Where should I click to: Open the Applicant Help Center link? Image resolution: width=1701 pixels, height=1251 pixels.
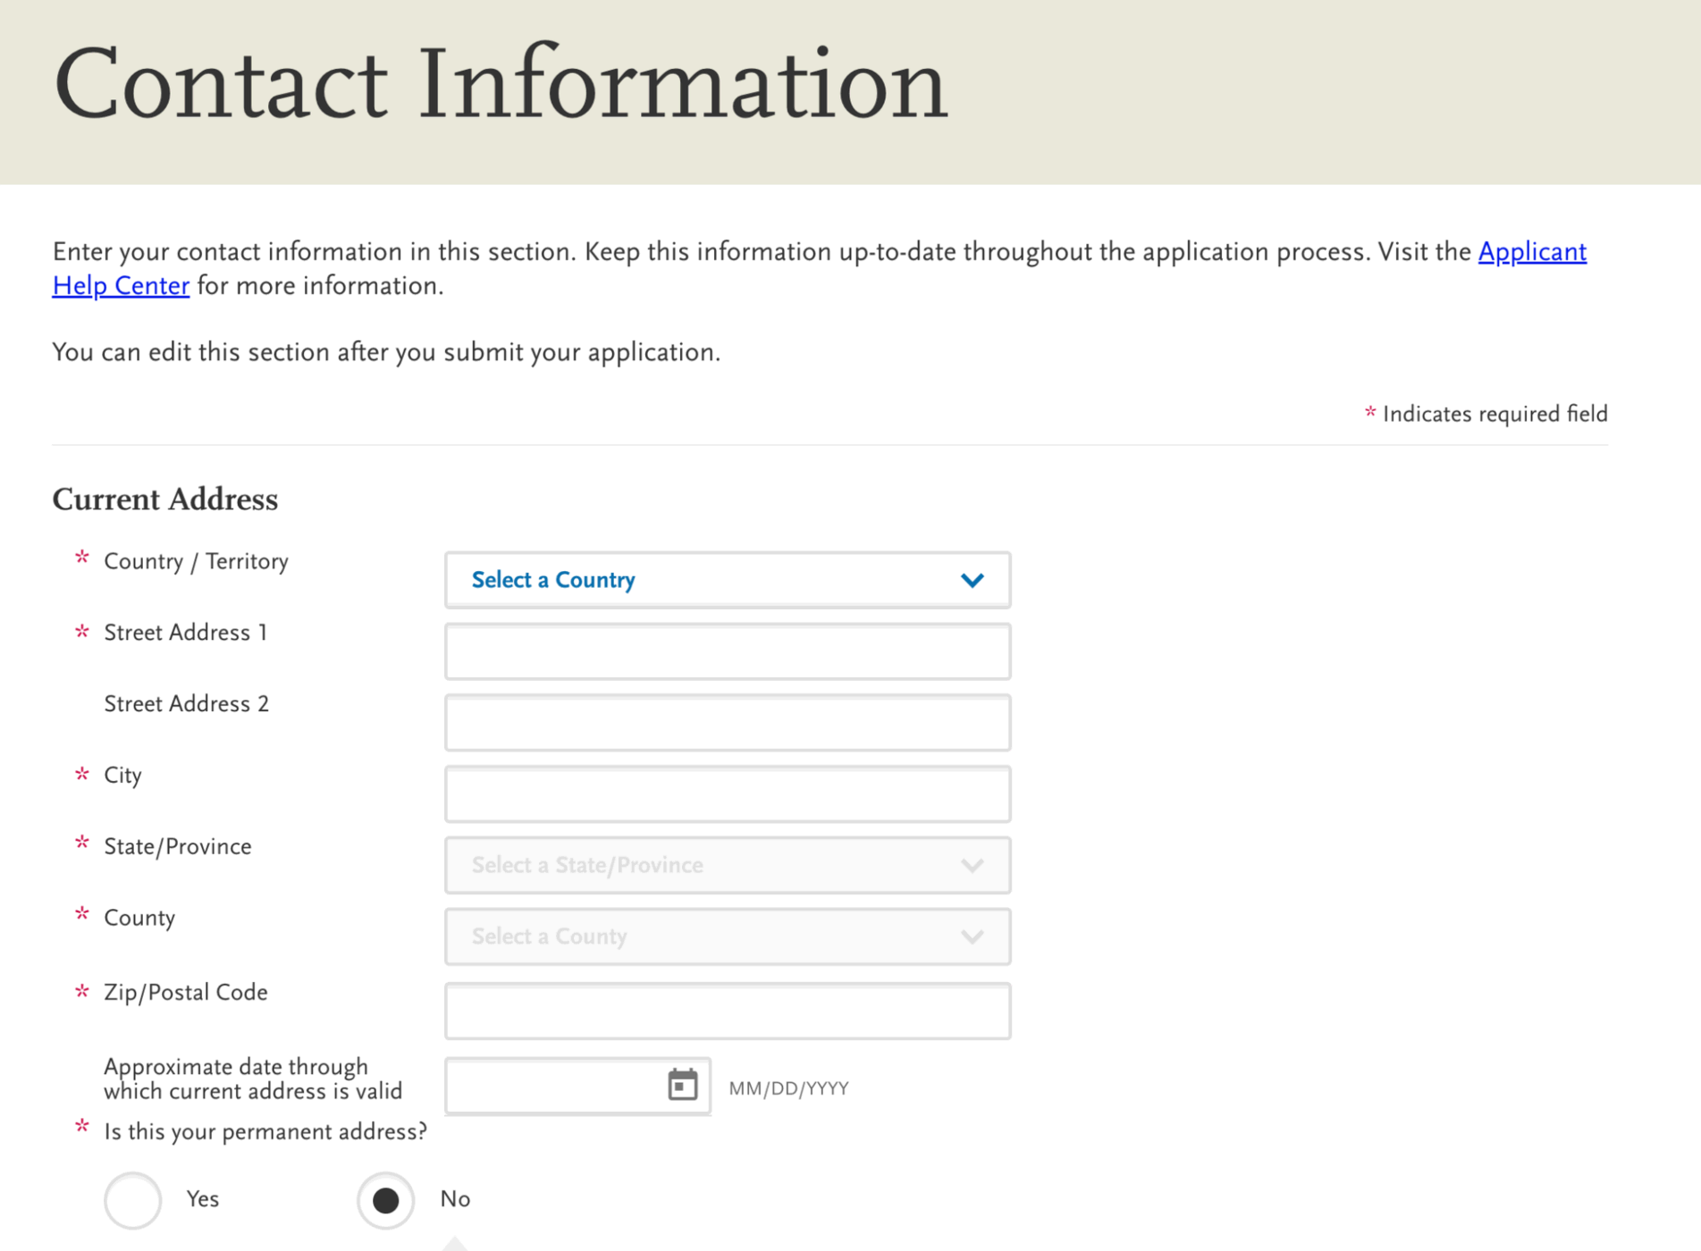[1531, 253]
